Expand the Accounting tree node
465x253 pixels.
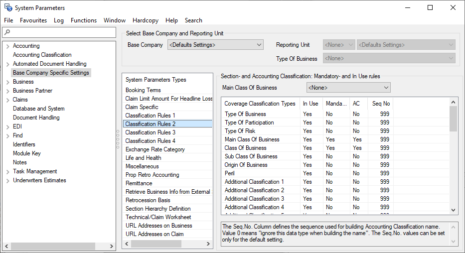click(7, 46)
